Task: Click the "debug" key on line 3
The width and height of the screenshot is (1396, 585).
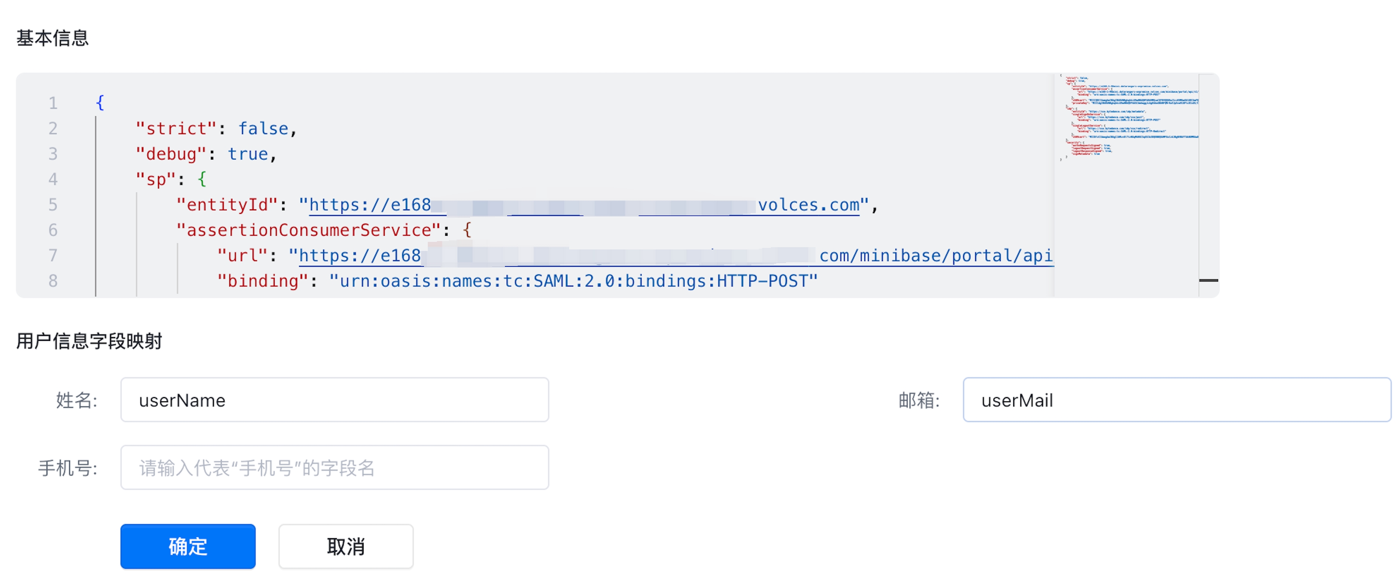Action: pos(171,154)
